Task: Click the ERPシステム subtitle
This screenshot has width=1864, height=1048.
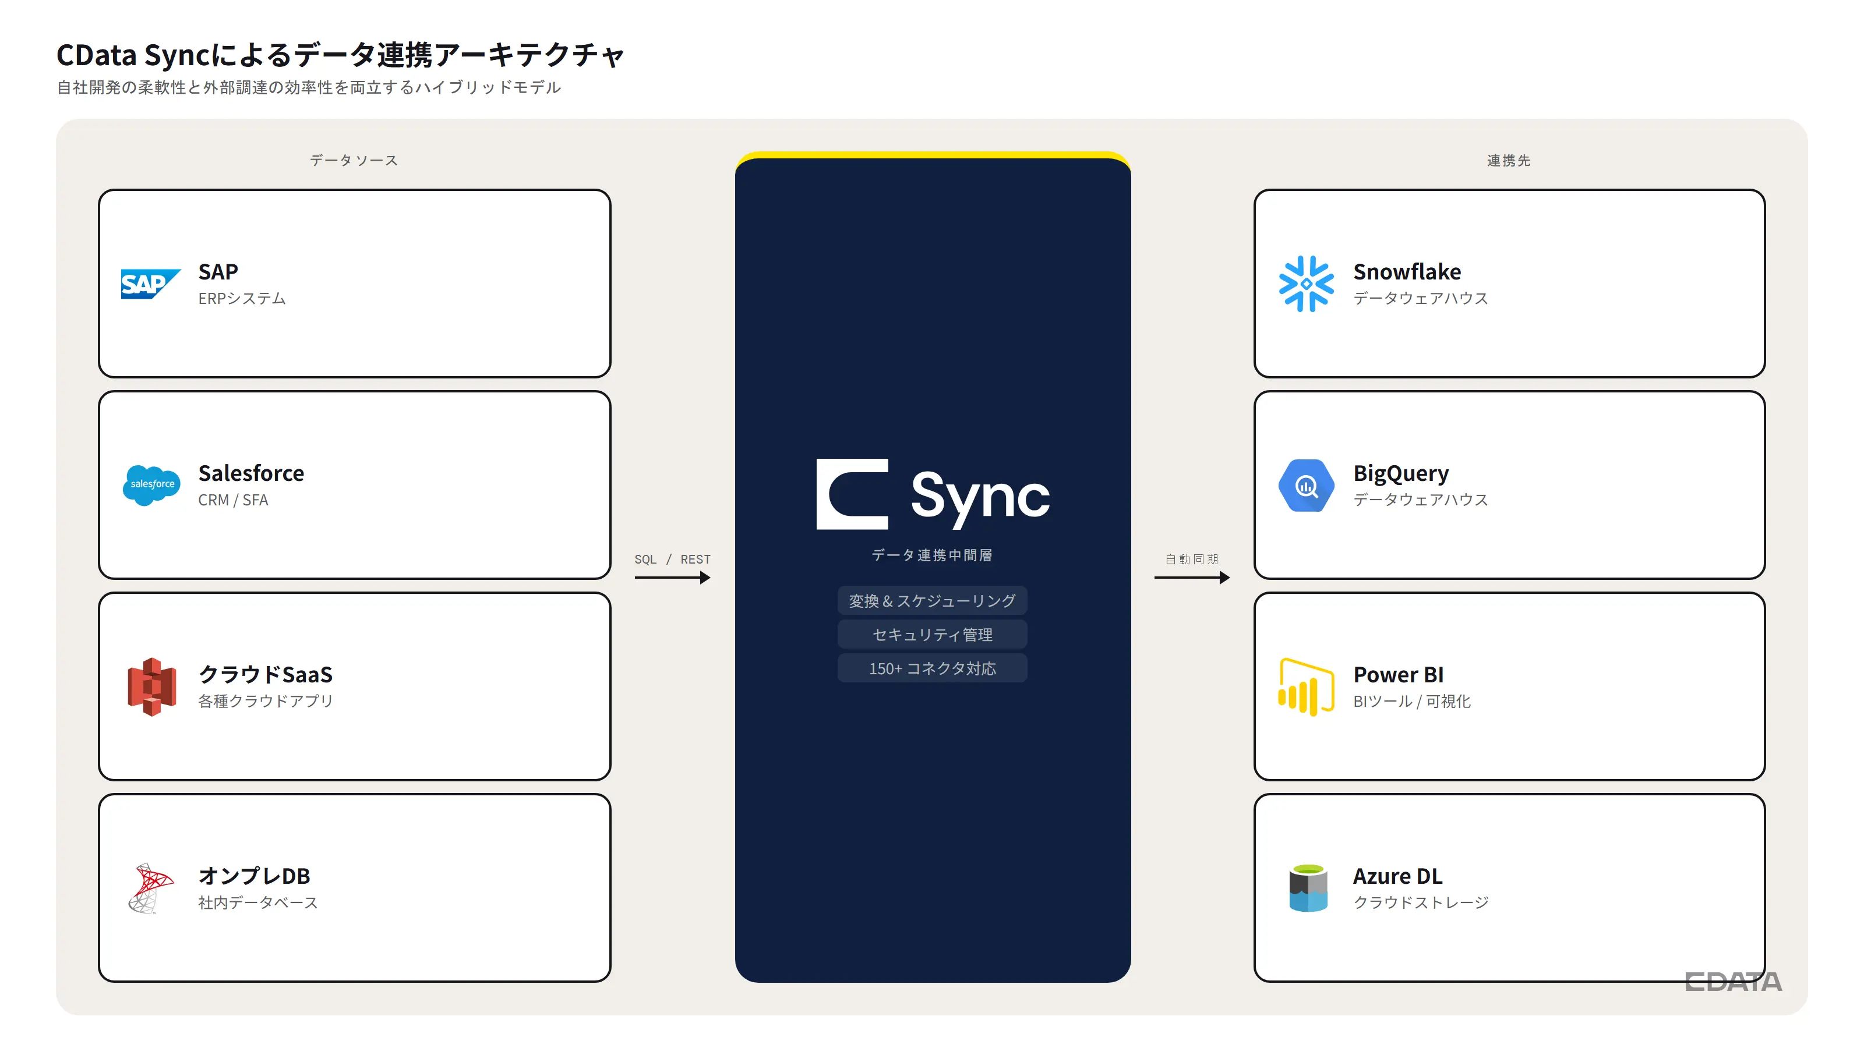Action: [x=242, y=298]
